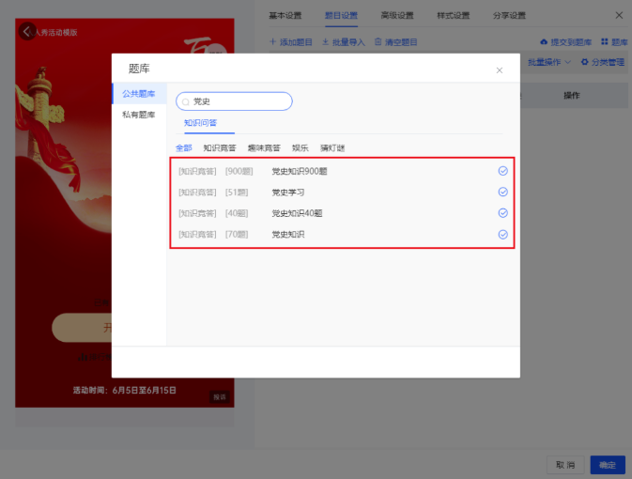Image resolution: width=632 pixels, height=479 pixels.
Task: Click the 批量导入 import button
Action: tap(344, 42)
